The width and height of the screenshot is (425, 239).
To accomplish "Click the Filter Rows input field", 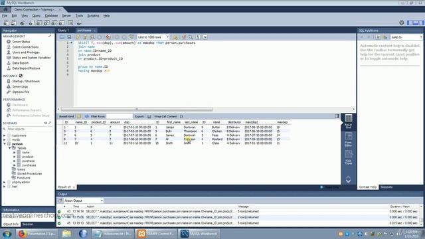I will pos(120,117).
